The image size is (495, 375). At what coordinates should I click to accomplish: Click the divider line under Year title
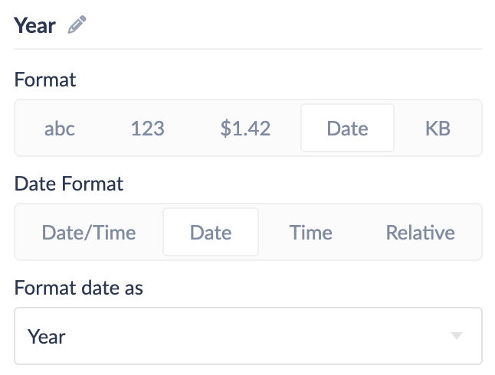(248, 50)
